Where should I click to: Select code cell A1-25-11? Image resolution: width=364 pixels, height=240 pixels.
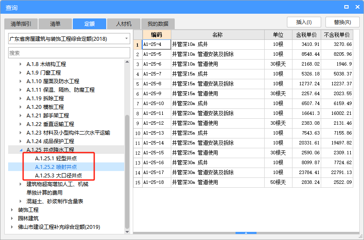pyautogui.click(x=157, y=114)
